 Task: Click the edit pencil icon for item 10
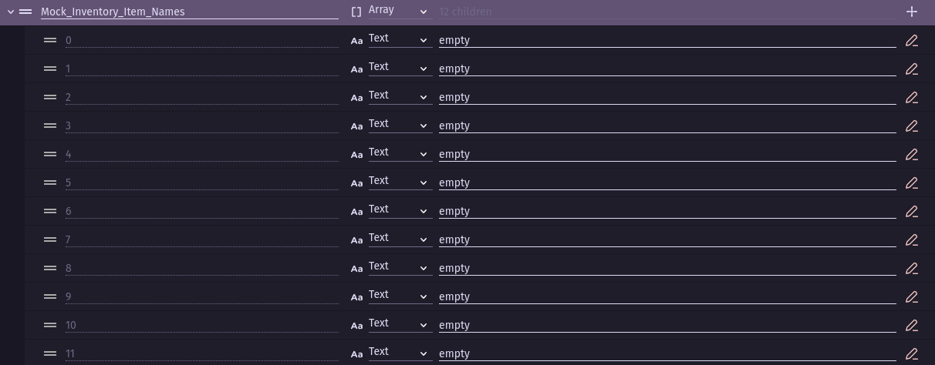point(912,325)
